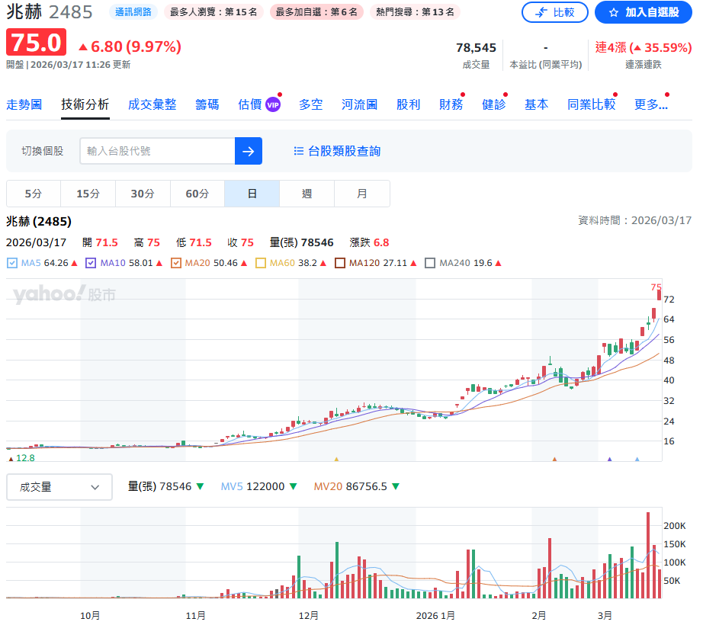Switch to the 走勢圖 tab
Image resolution: width=703 pixels, height=625 pixels.
tap(24, 104)
